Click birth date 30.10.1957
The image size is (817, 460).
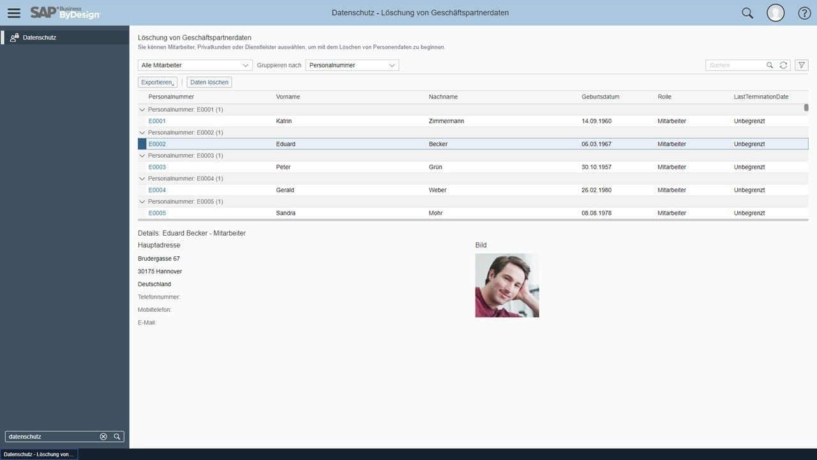pos(596,167)
